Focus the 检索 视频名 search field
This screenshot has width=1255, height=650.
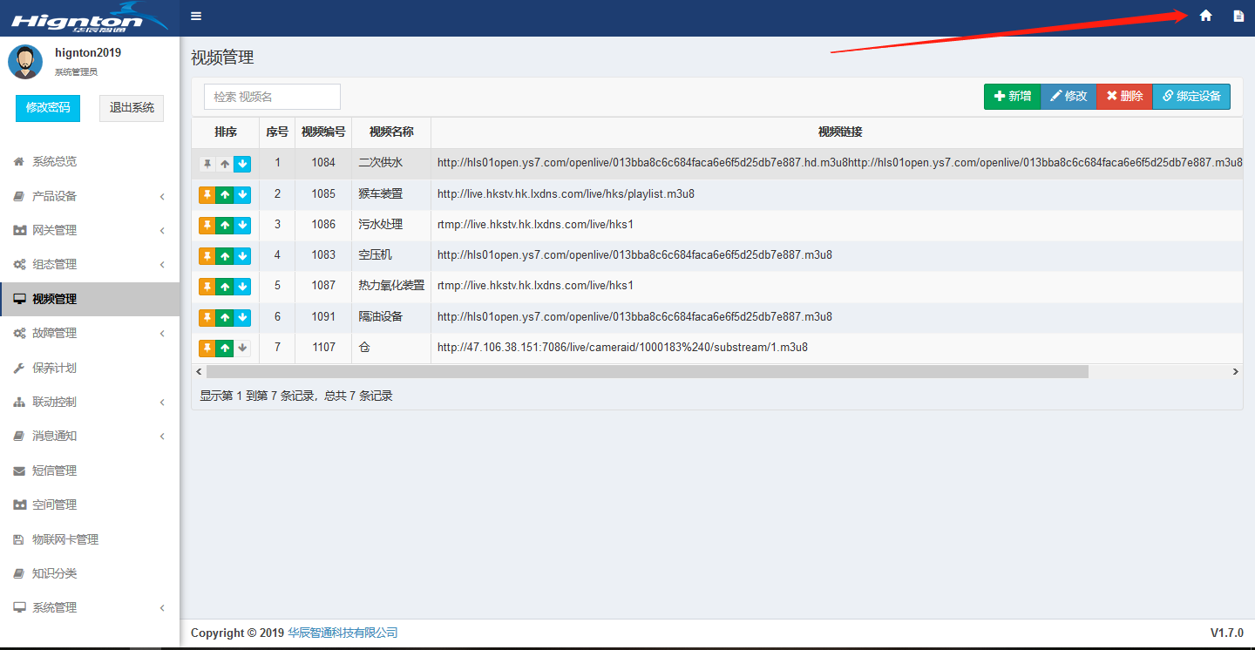point(272,97)
